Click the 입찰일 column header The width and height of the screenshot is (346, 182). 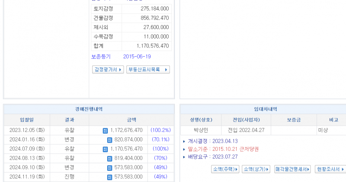tap(26, 120)
